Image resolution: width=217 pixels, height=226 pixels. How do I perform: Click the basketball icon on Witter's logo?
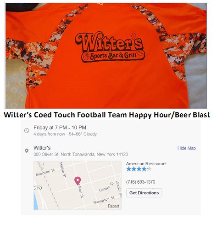(x=86, y=57)
